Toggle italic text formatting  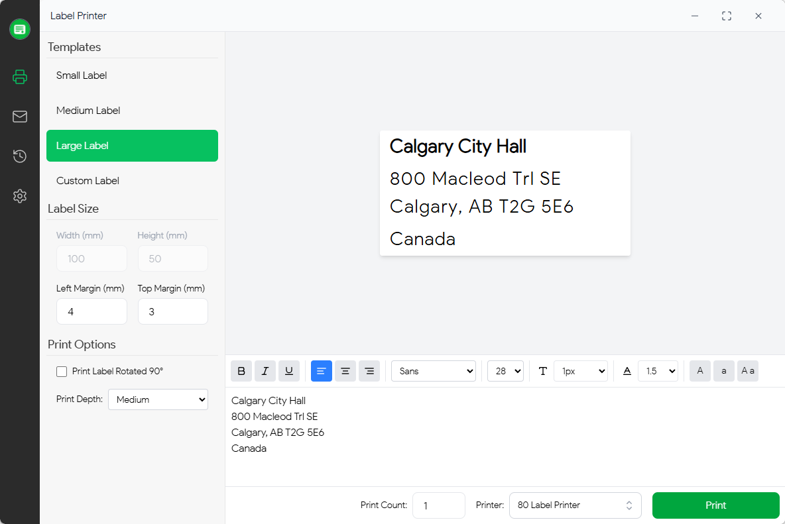(265, 371)
